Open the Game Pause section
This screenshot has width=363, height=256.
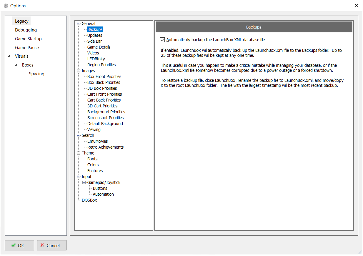(27, 48)
